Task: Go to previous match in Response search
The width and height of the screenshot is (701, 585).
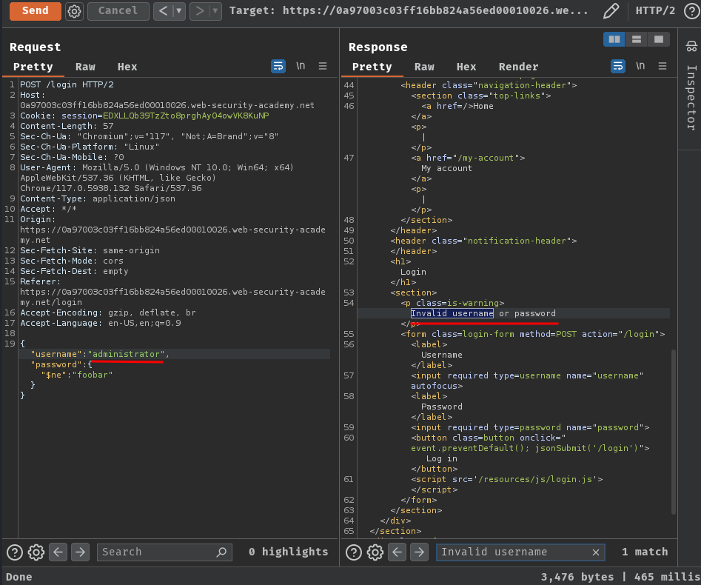Action: tap(397, 552)
